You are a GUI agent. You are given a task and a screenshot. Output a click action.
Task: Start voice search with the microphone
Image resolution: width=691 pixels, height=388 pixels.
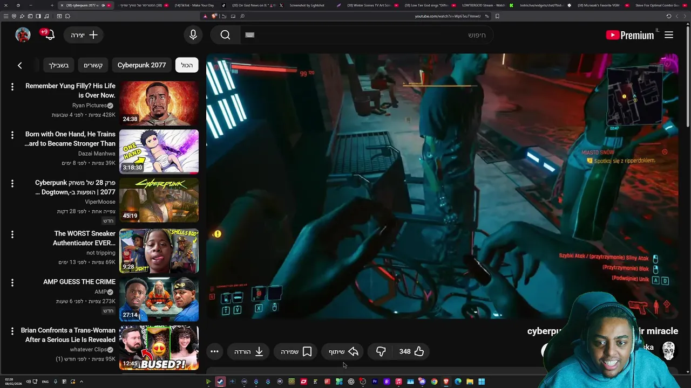tap(193, 35)
